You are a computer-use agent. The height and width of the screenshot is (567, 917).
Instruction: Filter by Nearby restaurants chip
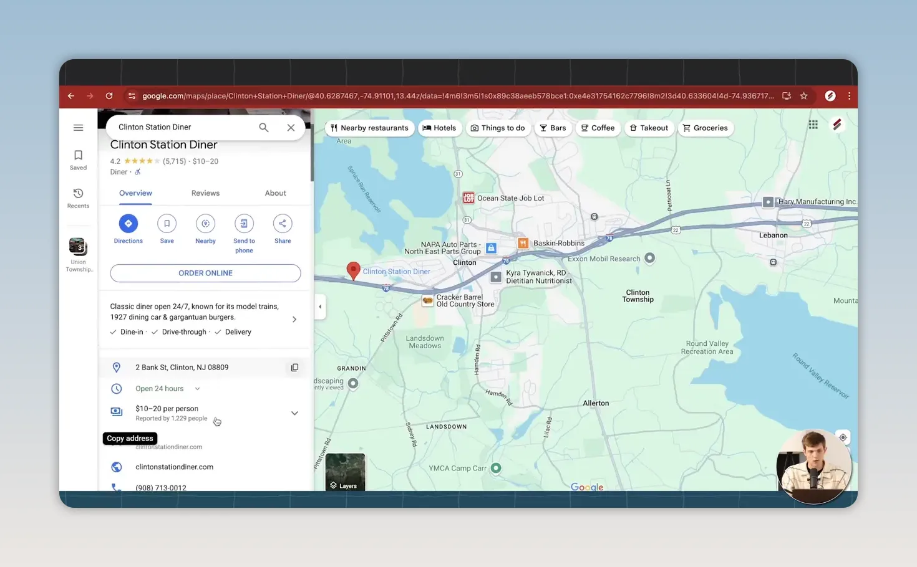click(x=369, y=128)
